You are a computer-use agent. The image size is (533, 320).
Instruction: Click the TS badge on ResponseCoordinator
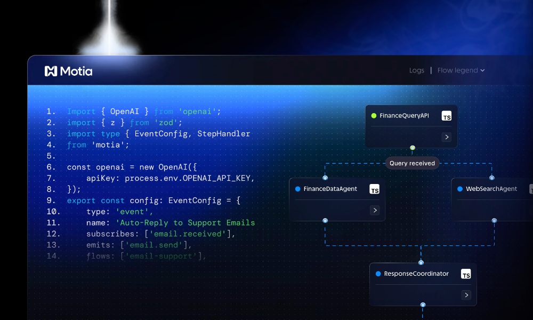pos(466,274)
